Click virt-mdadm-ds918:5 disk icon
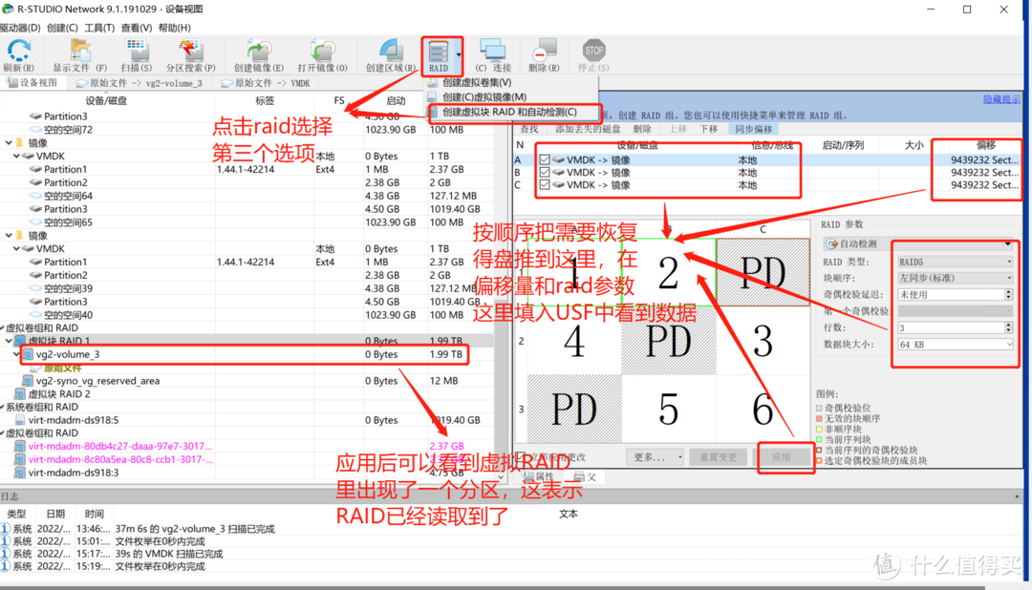 point(20,420)
